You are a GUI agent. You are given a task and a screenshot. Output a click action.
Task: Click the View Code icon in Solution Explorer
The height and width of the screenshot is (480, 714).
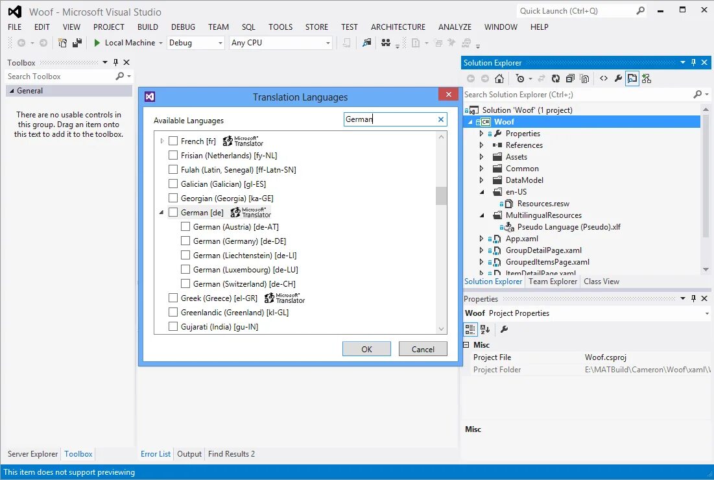[604, 78]
